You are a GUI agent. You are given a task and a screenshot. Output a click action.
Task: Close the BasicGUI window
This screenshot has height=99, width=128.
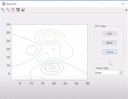[x=123, y=4]
